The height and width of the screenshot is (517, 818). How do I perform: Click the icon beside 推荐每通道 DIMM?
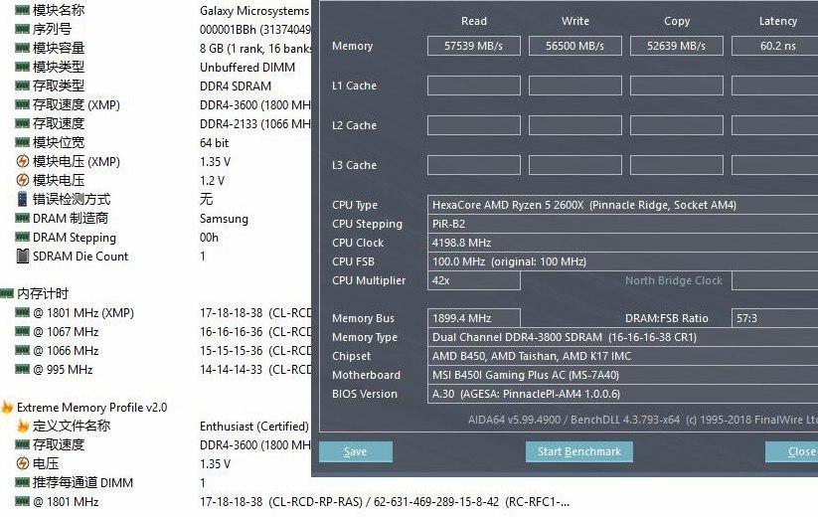click(x=22, y=482)
